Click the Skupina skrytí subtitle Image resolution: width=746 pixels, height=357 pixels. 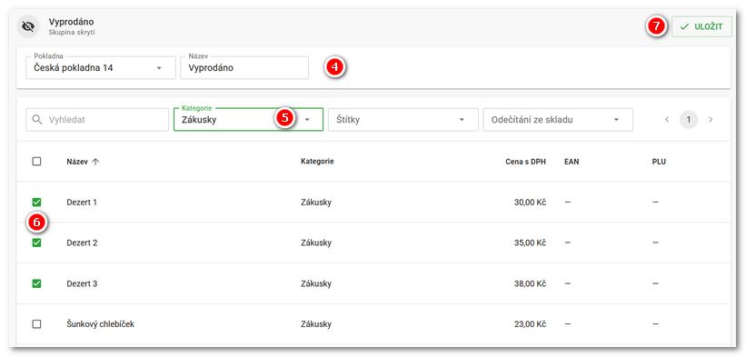point(72,33)
